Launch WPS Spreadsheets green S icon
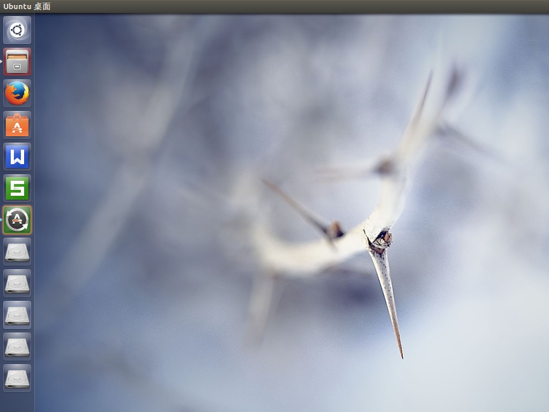549x412 pixels. [17, 188]
